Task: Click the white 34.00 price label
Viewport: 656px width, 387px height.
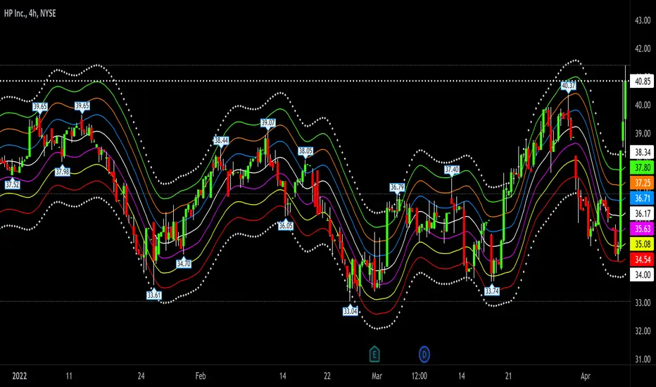Action: coord(642,275)
